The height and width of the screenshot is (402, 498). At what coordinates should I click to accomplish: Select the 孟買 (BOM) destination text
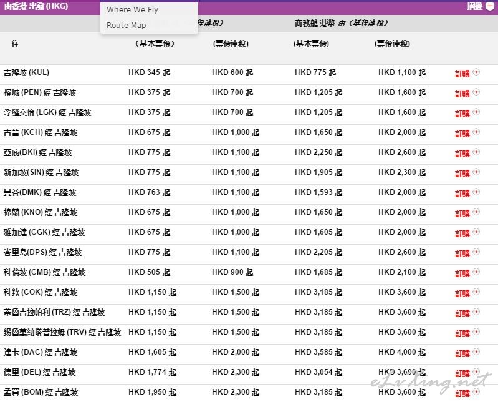tap(41, 392)
